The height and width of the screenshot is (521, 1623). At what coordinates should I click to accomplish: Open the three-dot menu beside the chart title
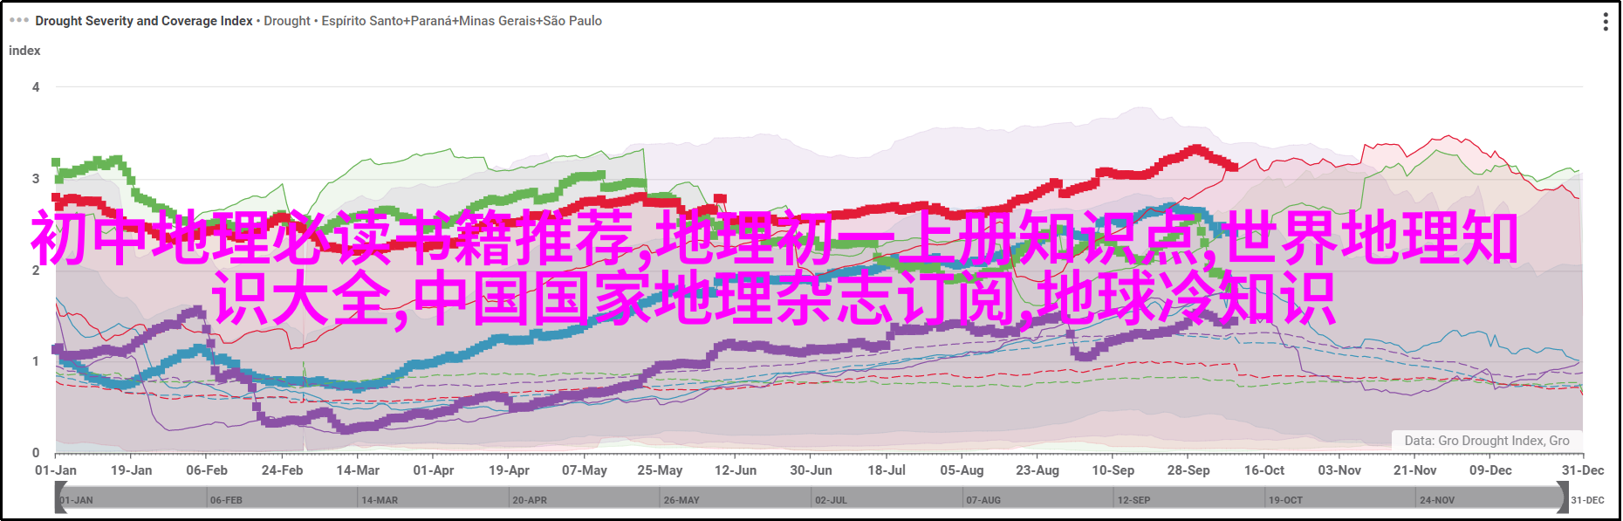[x=18, y=20]
